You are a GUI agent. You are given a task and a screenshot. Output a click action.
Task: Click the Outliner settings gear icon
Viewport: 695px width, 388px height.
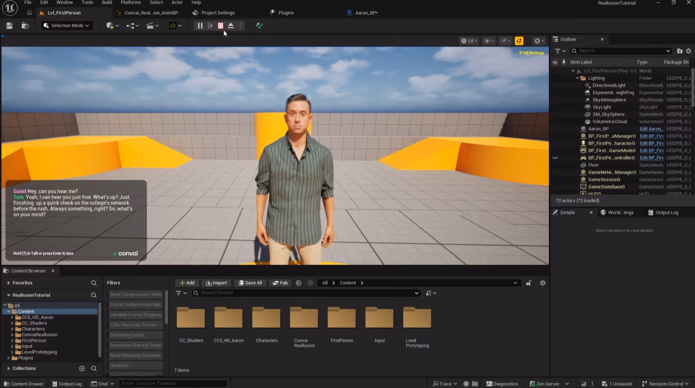689,51
